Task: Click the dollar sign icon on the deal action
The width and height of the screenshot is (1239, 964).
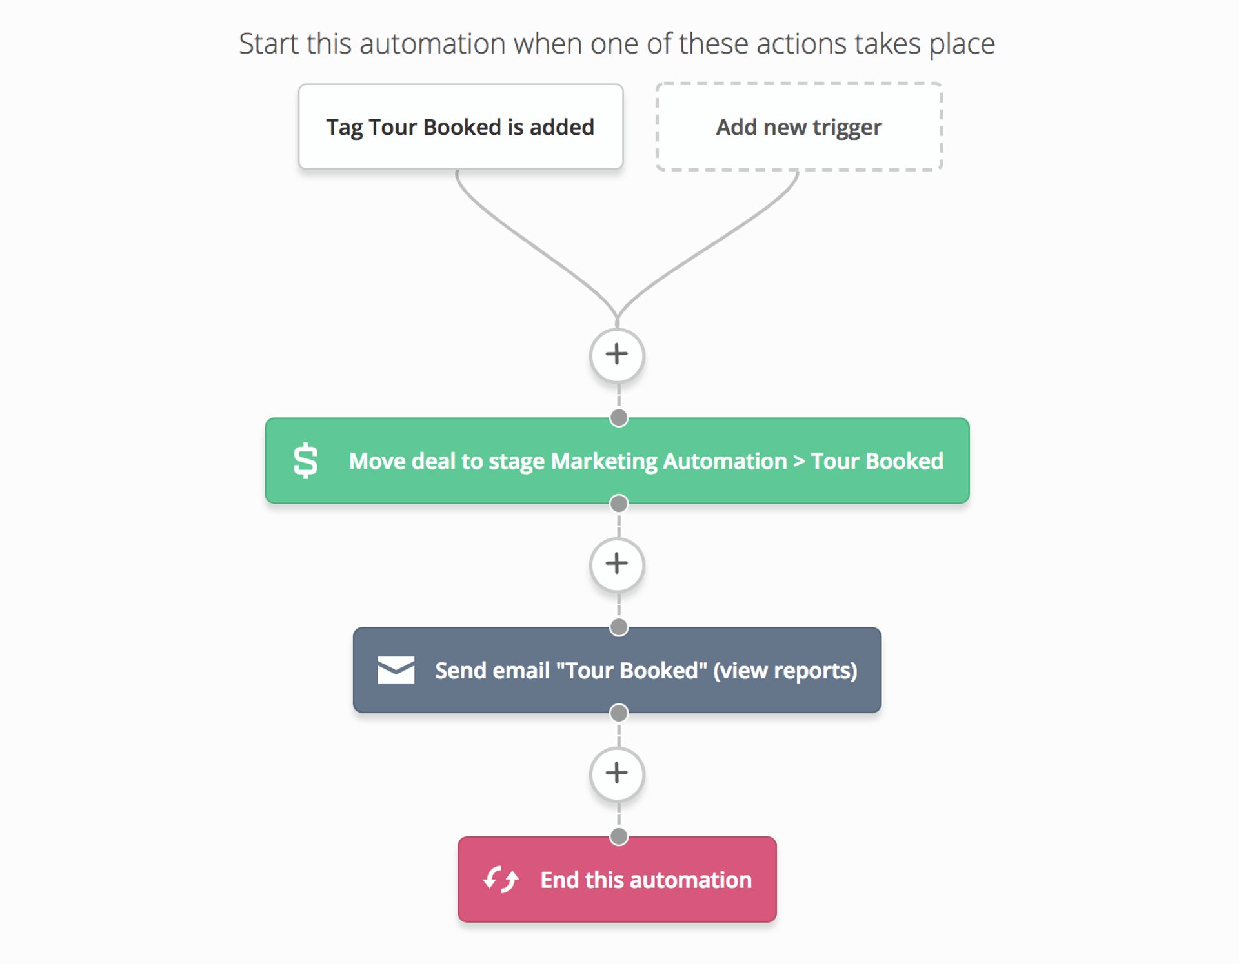Action: click(x=305, y=460)
